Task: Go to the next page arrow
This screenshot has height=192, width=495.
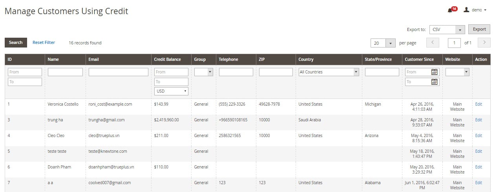Action: tap(484, 42)
